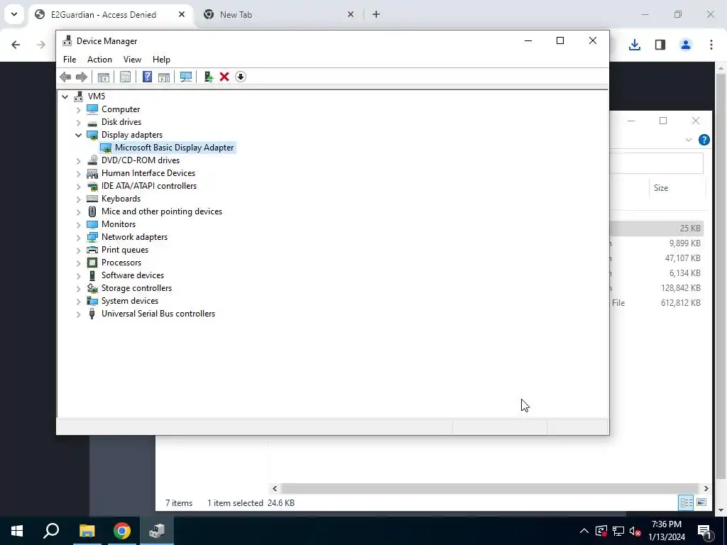
Task: Open the Properties toolbar icon
Action: point(125,77)
